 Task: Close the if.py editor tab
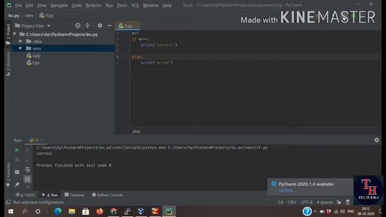136,25
